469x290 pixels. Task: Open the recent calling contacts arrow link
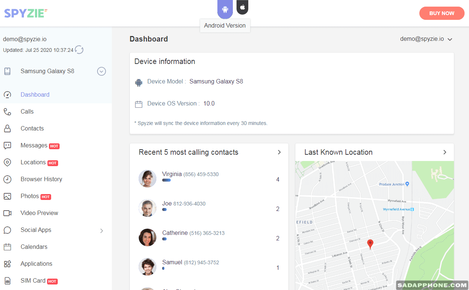[279, 152]
